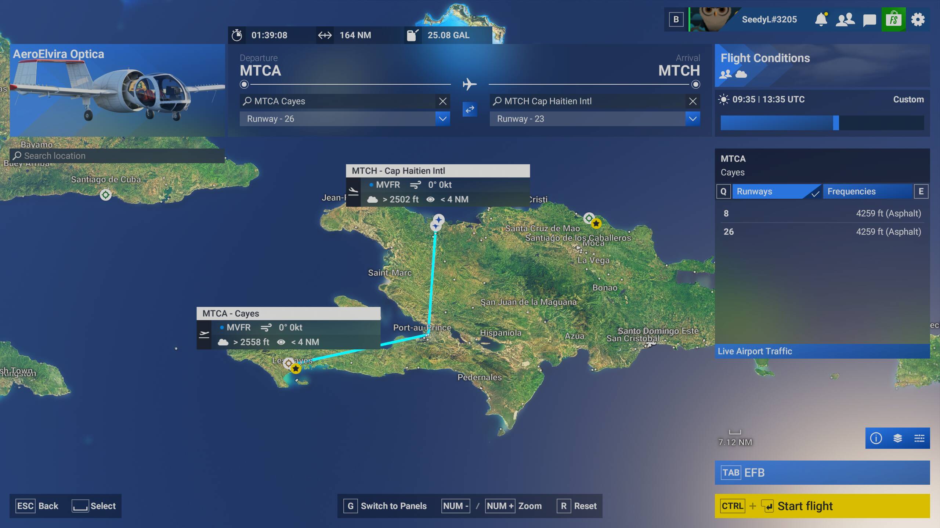Open the notifications bell
Image resolution: width=940 pixels, height=528 pixels.
[x=821, y=19]
